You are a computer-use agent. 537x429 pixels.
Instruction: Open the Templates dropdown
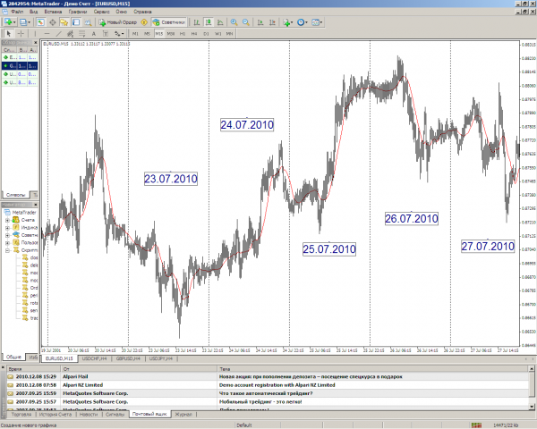(x=317, y=22)
